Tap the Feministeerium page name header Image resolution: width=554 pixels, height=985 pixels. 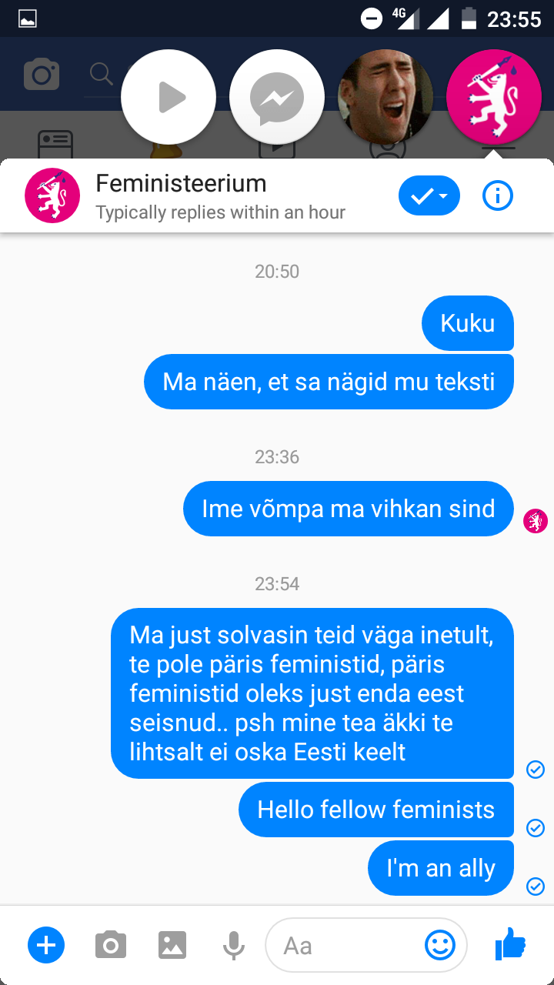[x=181, y=183]
